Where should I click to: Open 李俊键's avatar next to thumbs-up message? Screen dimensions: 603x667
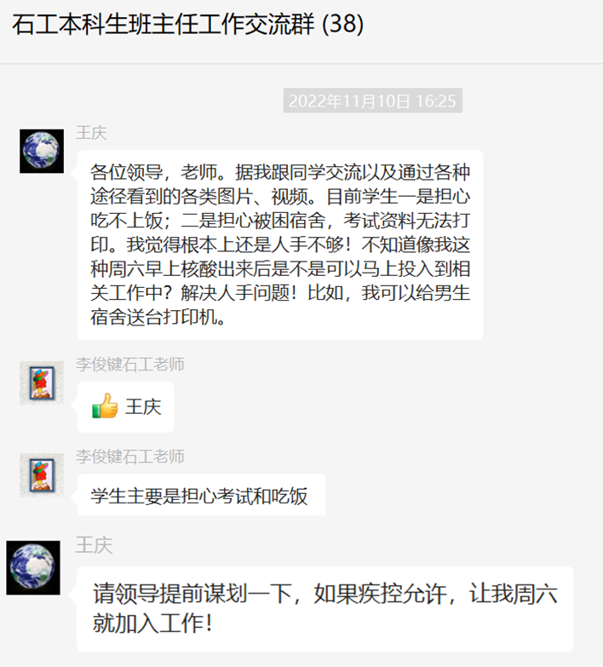click(42, 382)
